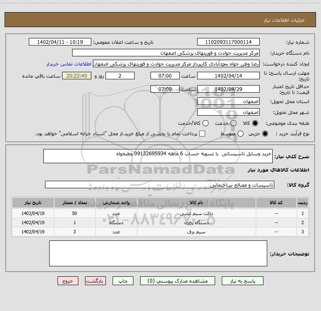Click the date 1402/04/19 for سیم برق
The width and height of the screenshot is (321, 311).
tap(33, 232)
